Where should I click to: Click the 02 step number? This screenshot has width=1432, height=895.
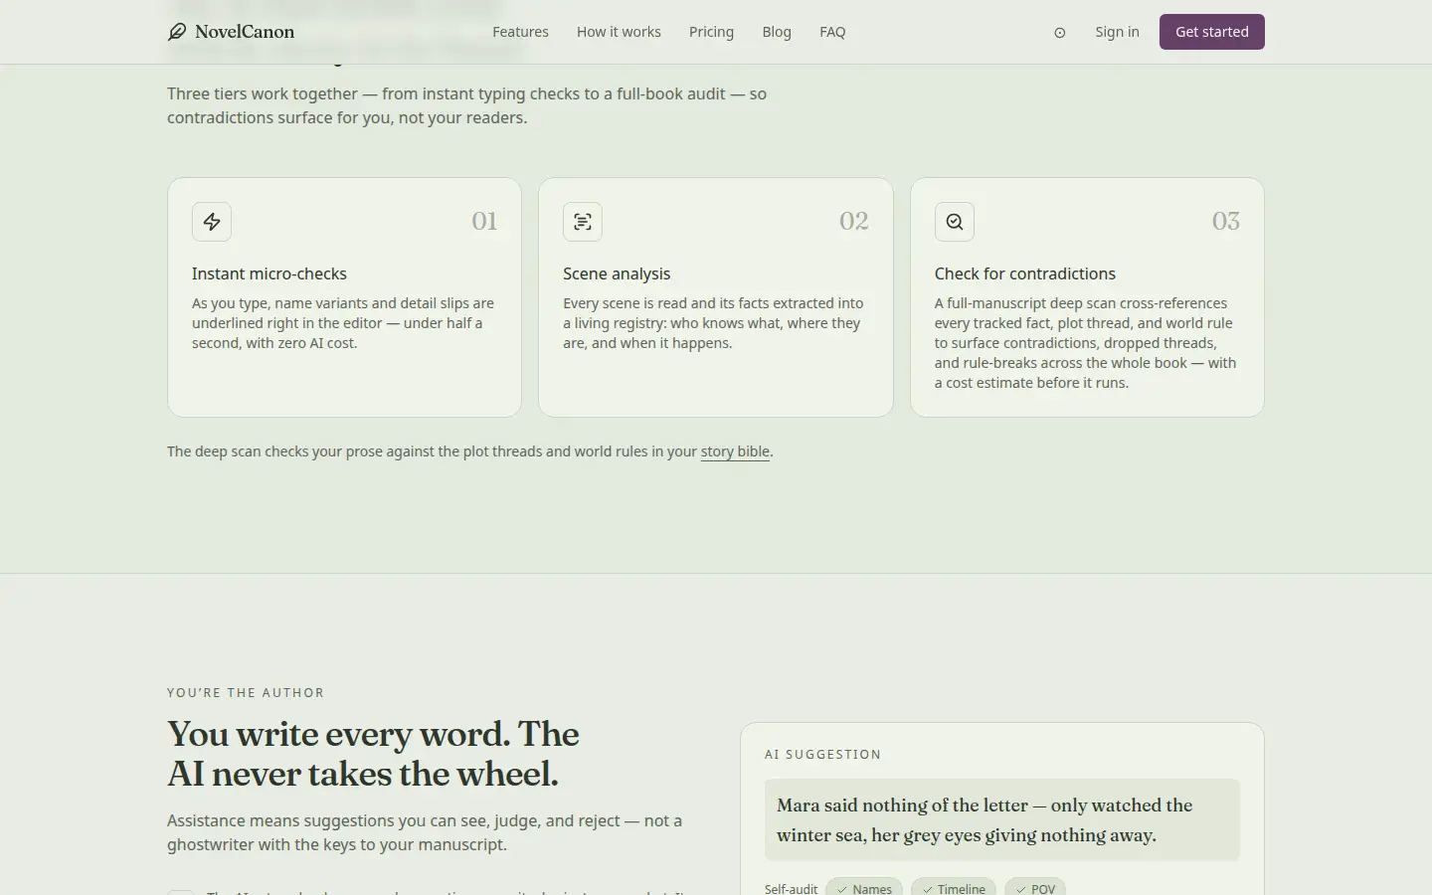tap(854, 221)
